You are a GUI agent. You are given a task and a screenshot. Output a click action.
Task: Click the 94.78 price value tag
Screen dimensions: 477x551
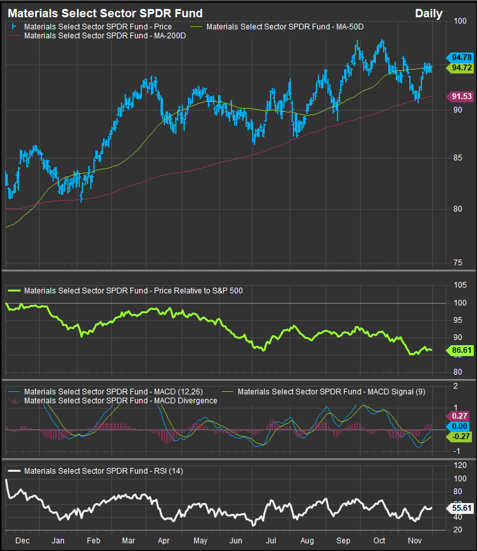(460, 58)
